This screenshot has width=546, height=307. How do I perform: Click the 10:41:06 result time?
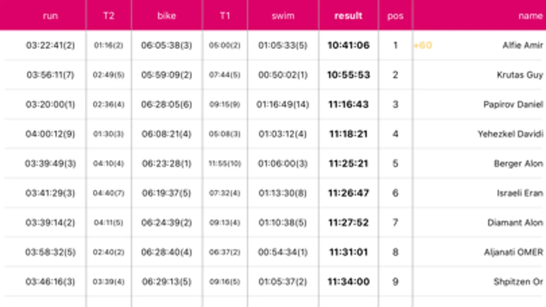[x=348, y=45]
